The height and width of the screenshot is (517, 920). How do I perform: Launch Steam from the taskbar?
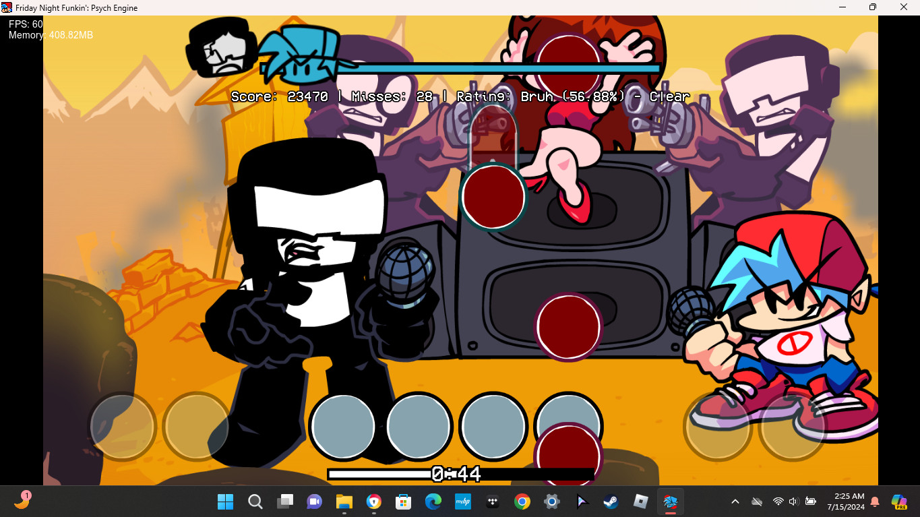tap(611, 501)
